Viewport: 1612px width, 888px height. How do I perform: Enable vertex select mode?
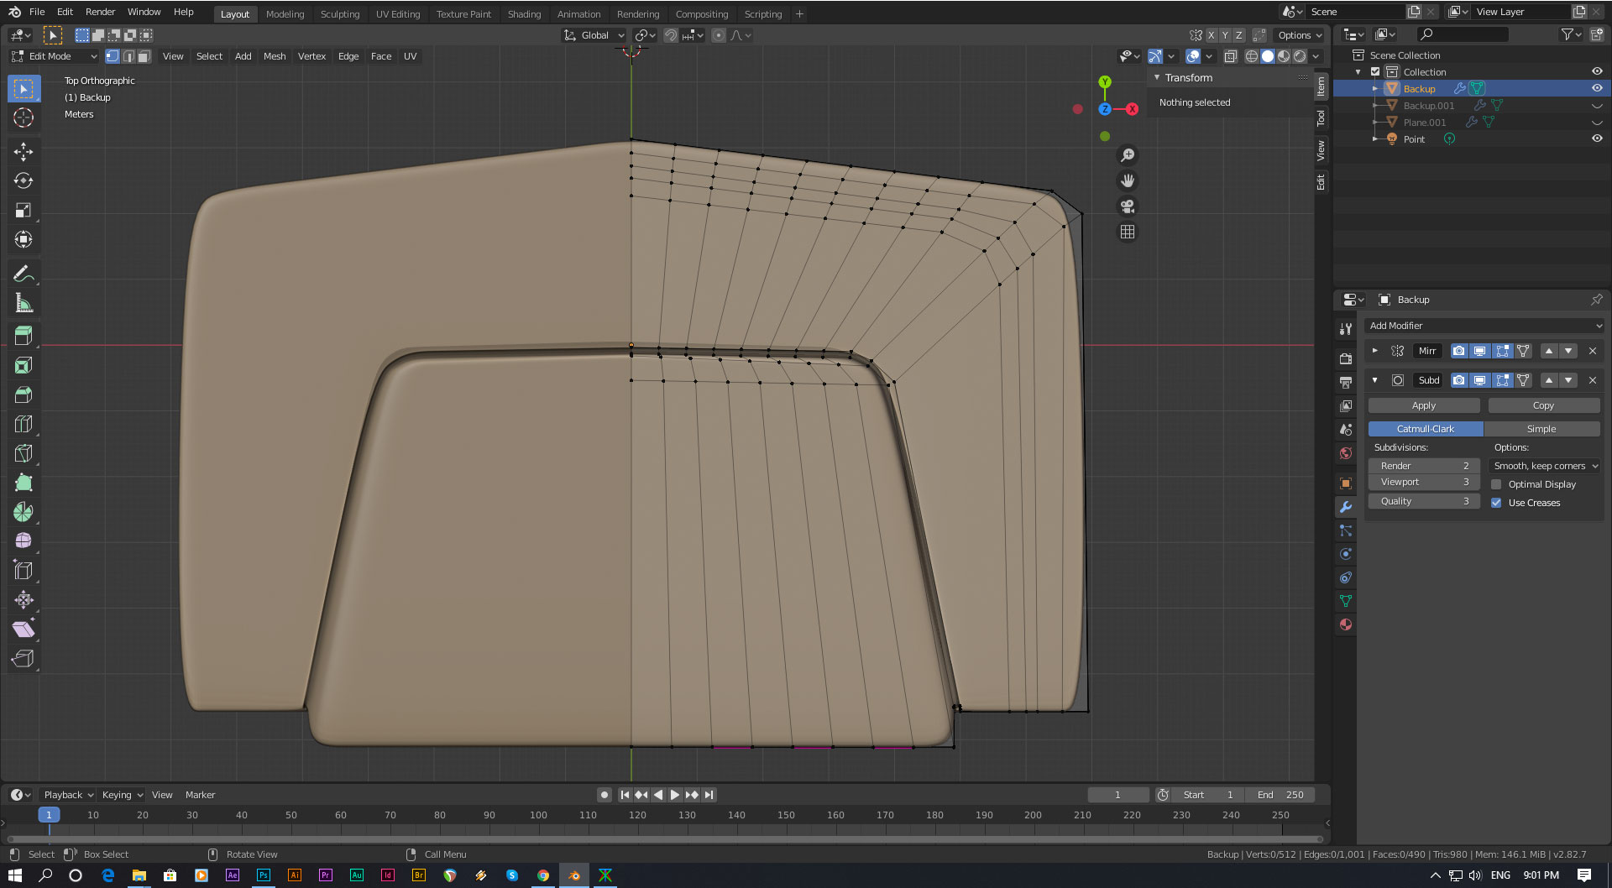[x=113, y=56]
